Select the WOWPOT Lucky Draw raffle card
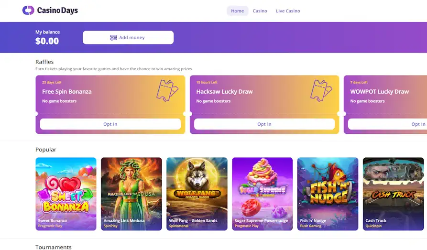This screenshot has width=427, height=250. click(385, 105)
